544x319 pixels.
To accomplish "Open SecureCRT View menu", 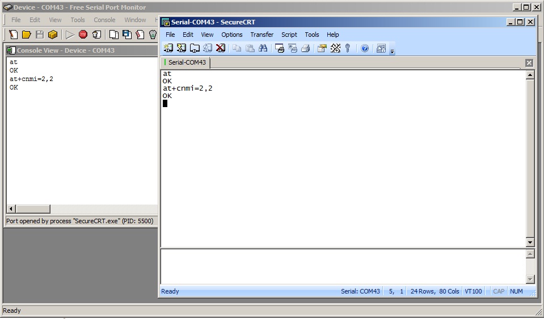I will coord(207,35).
